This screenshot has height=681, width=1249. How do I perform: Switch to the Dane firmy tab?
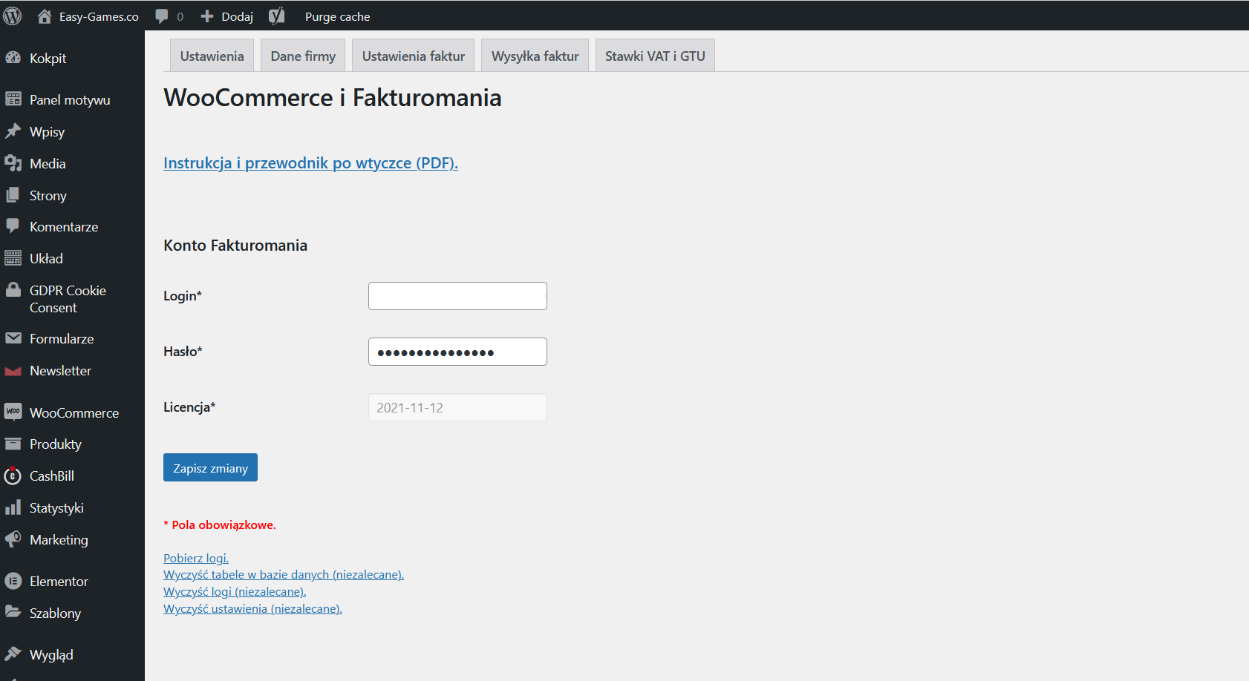pyautogui.click(x=303, y=56)
